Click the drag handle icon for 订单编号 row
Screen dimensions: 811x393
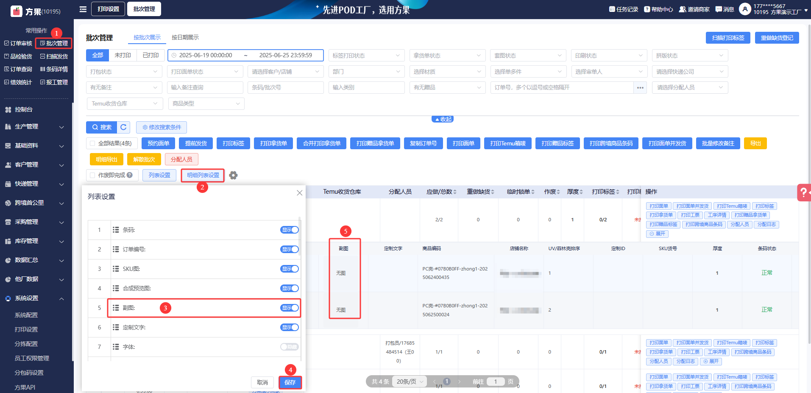click(116, 249)
